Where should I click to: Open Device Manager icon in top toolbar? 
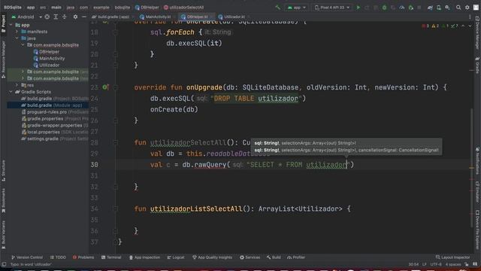point(439,7)
